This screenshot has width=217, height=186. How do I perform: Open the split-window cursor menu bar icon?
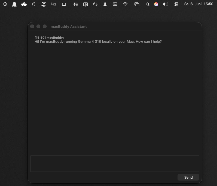(85, 4)
